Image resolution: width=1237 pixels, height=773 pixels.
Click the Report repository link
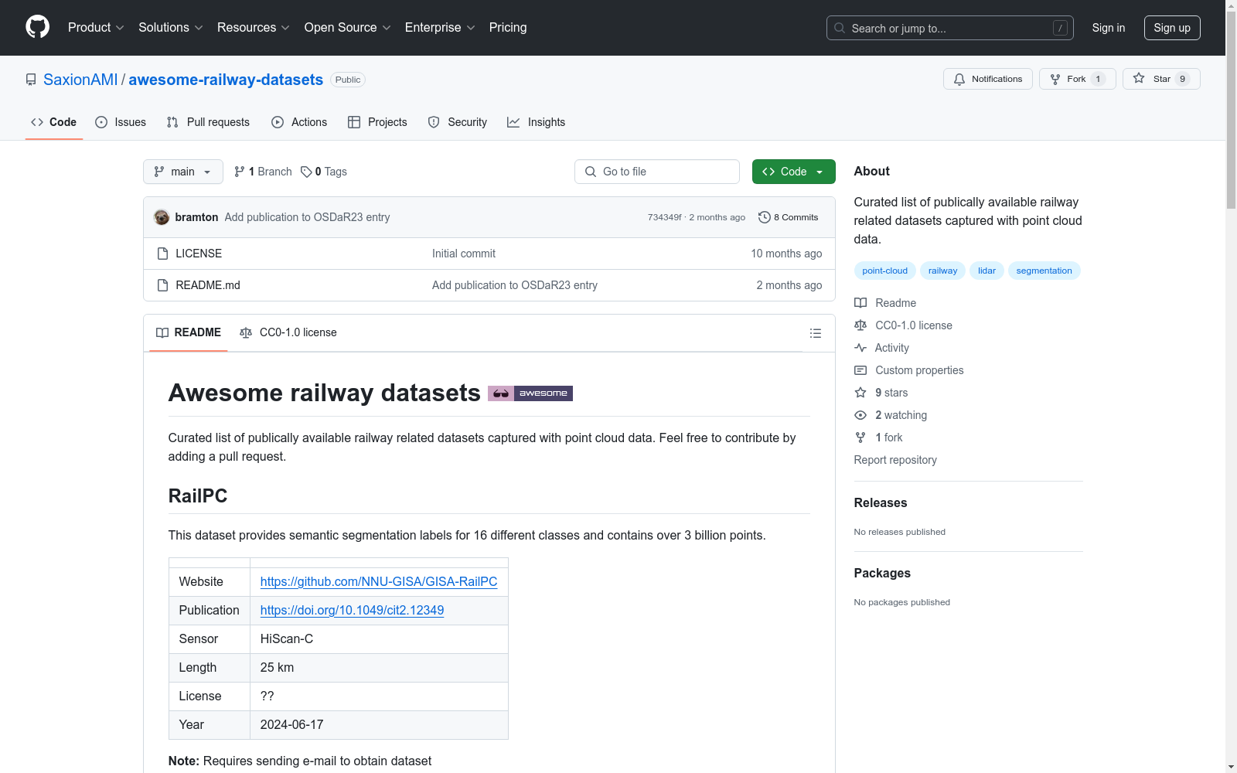click(895, 460)
